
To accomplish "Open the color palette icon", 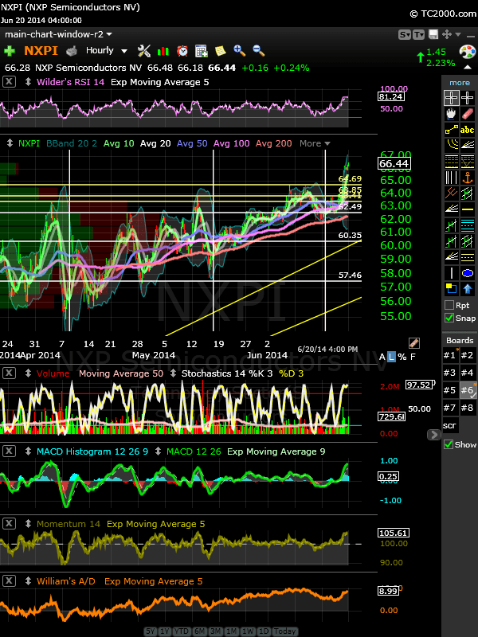I will tap(467, 53).
